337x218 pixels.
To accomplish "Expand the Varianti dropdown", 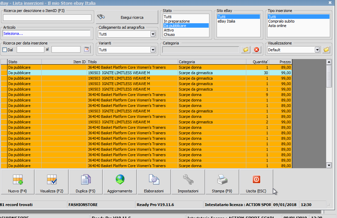I will click(153, 50).
